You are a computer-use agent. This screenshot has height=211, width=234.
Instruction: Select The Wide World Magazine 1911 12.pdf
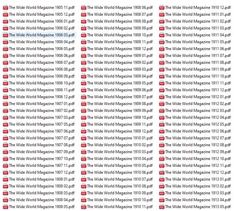tap(198, 90)
